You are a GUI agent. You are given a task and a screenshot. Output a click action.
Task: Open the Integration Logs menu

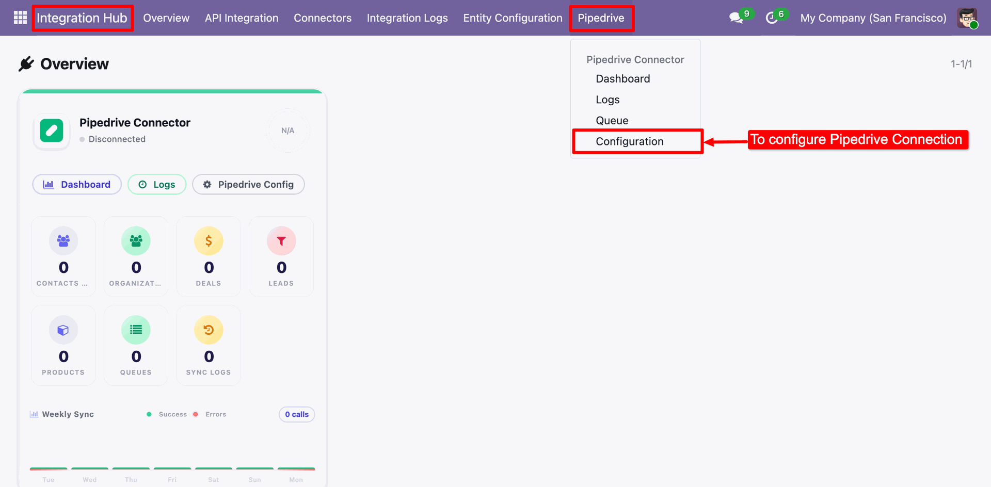(407, 18)
